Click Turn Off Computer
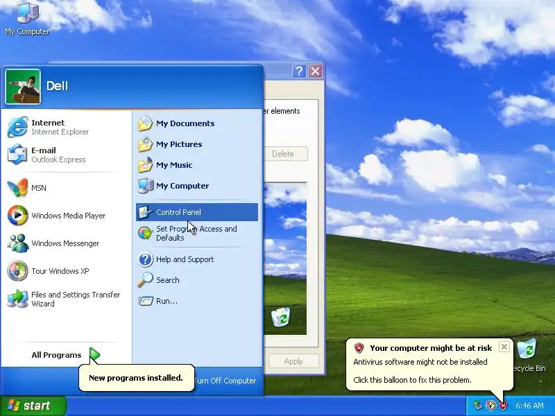This screenshot has height=416, width=555. tap(225, 381)
